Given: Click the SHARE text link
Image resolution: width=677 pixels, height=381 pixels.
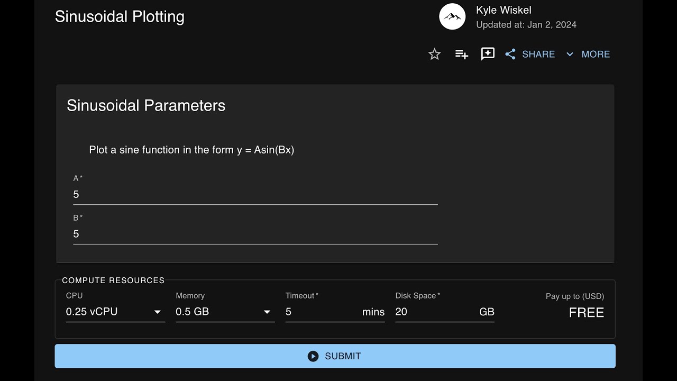Looking at the screenshot, I should click(538, 54).
